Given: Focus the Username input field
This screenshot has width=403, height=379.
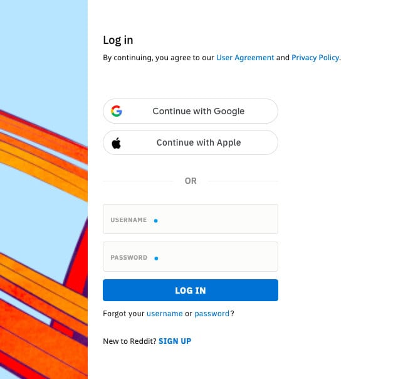Looking at the screenshot, I should [191, 219].
